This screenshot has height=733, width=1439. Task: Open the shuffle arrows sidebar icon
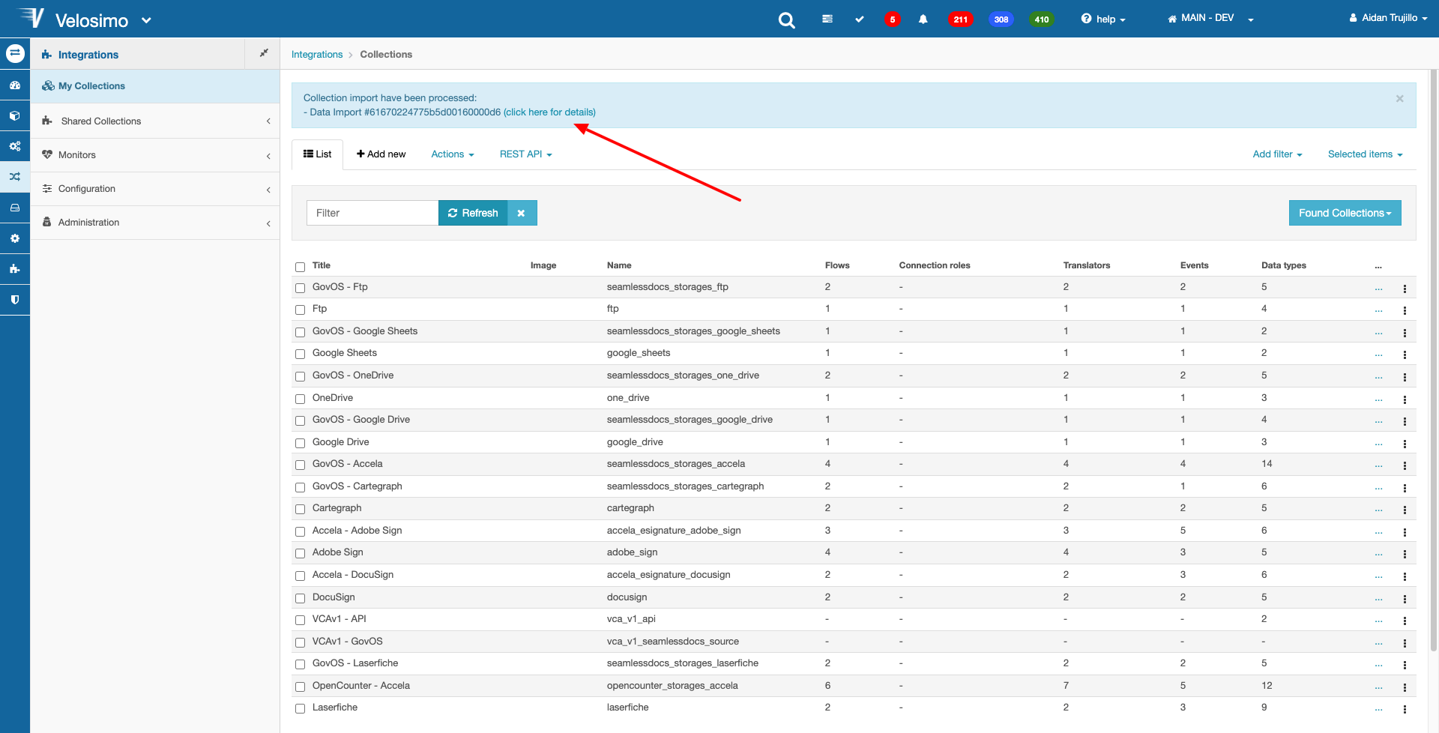coord(15,177)
